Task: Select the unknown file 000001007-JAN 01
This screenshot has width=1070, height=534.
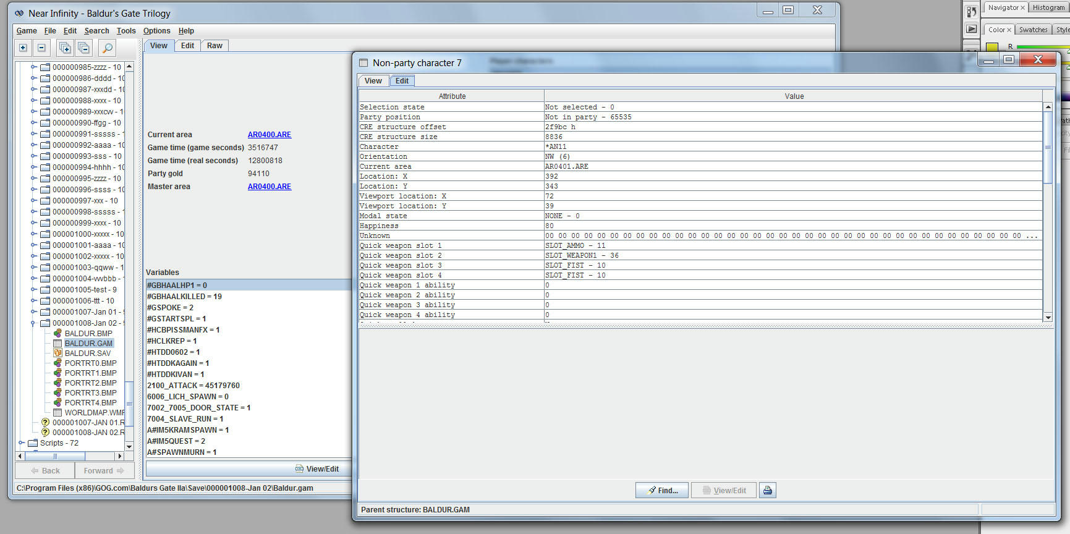Action: point(88,423)
